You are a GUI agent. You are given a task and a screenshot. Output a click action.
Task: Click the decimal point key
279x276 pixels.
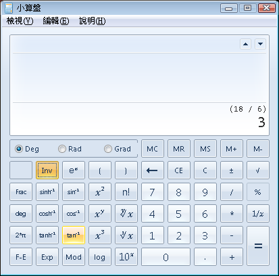tap(205, 257)
